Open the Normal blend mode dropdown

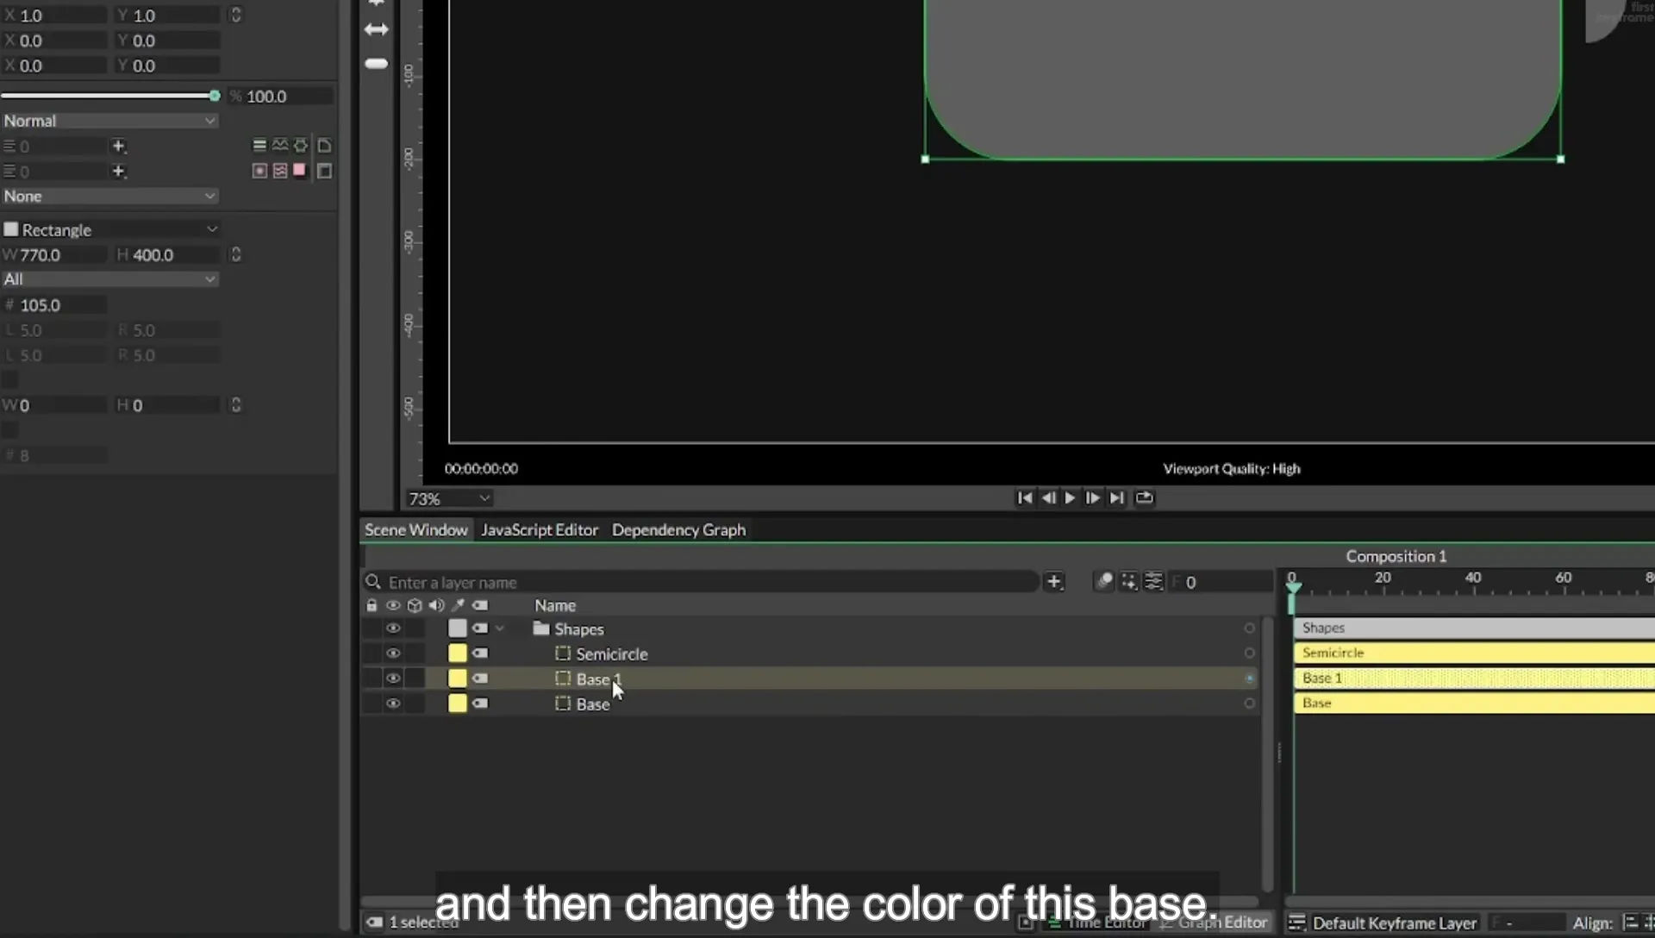click(109, 122)
